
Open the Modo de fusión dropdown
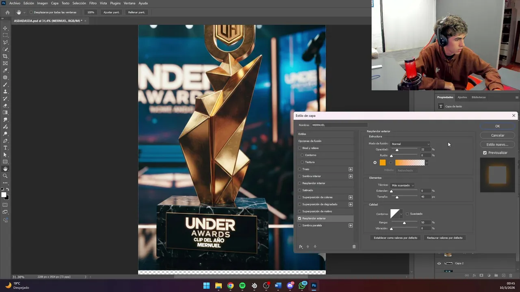410,144
